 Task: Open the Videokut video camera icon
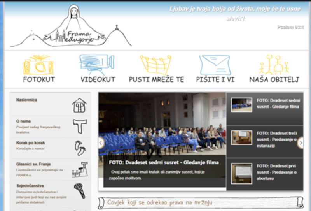tap(97, 64)
